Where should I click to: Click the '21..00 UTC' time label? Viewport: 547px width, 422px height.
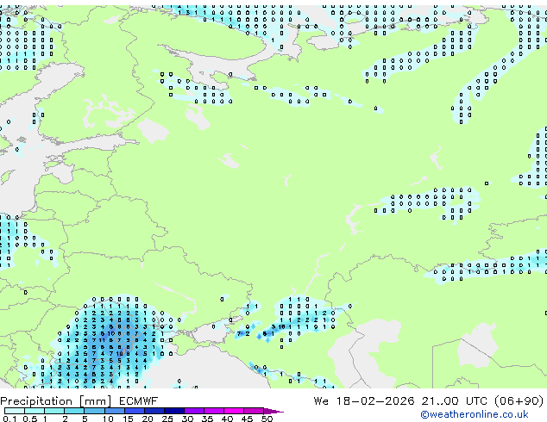coord(454,401)
